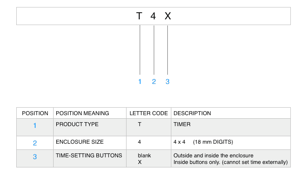Click the LETTER CODE column header
Screen dimensions: 304x178
tap(148, 113)
